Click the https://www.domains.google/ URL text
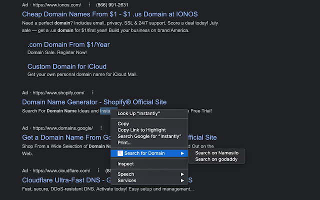320x200 pixels. (x=62, y=128)
